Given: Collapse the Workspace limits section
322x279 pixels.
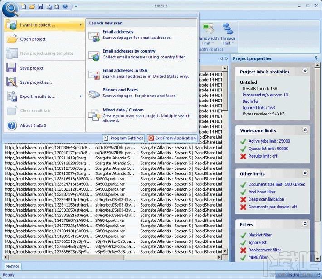Looking at the screenshot, I should click(305, 130).
